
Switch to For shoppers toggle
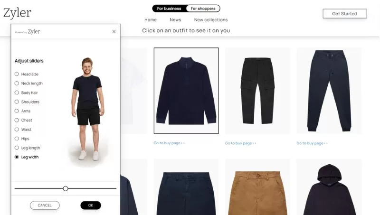coord(203,9)
